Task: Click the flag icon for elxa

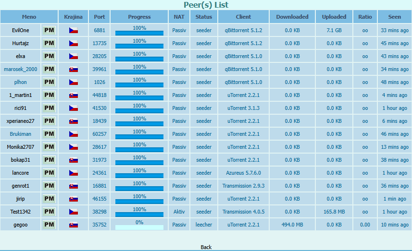Action: (73, 56)
